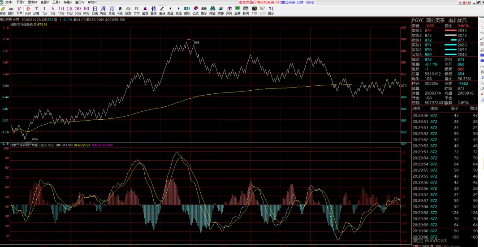Open the 筛选 binoculars filter icon
This screenshot has height=247, width=484.
point(212,10)
